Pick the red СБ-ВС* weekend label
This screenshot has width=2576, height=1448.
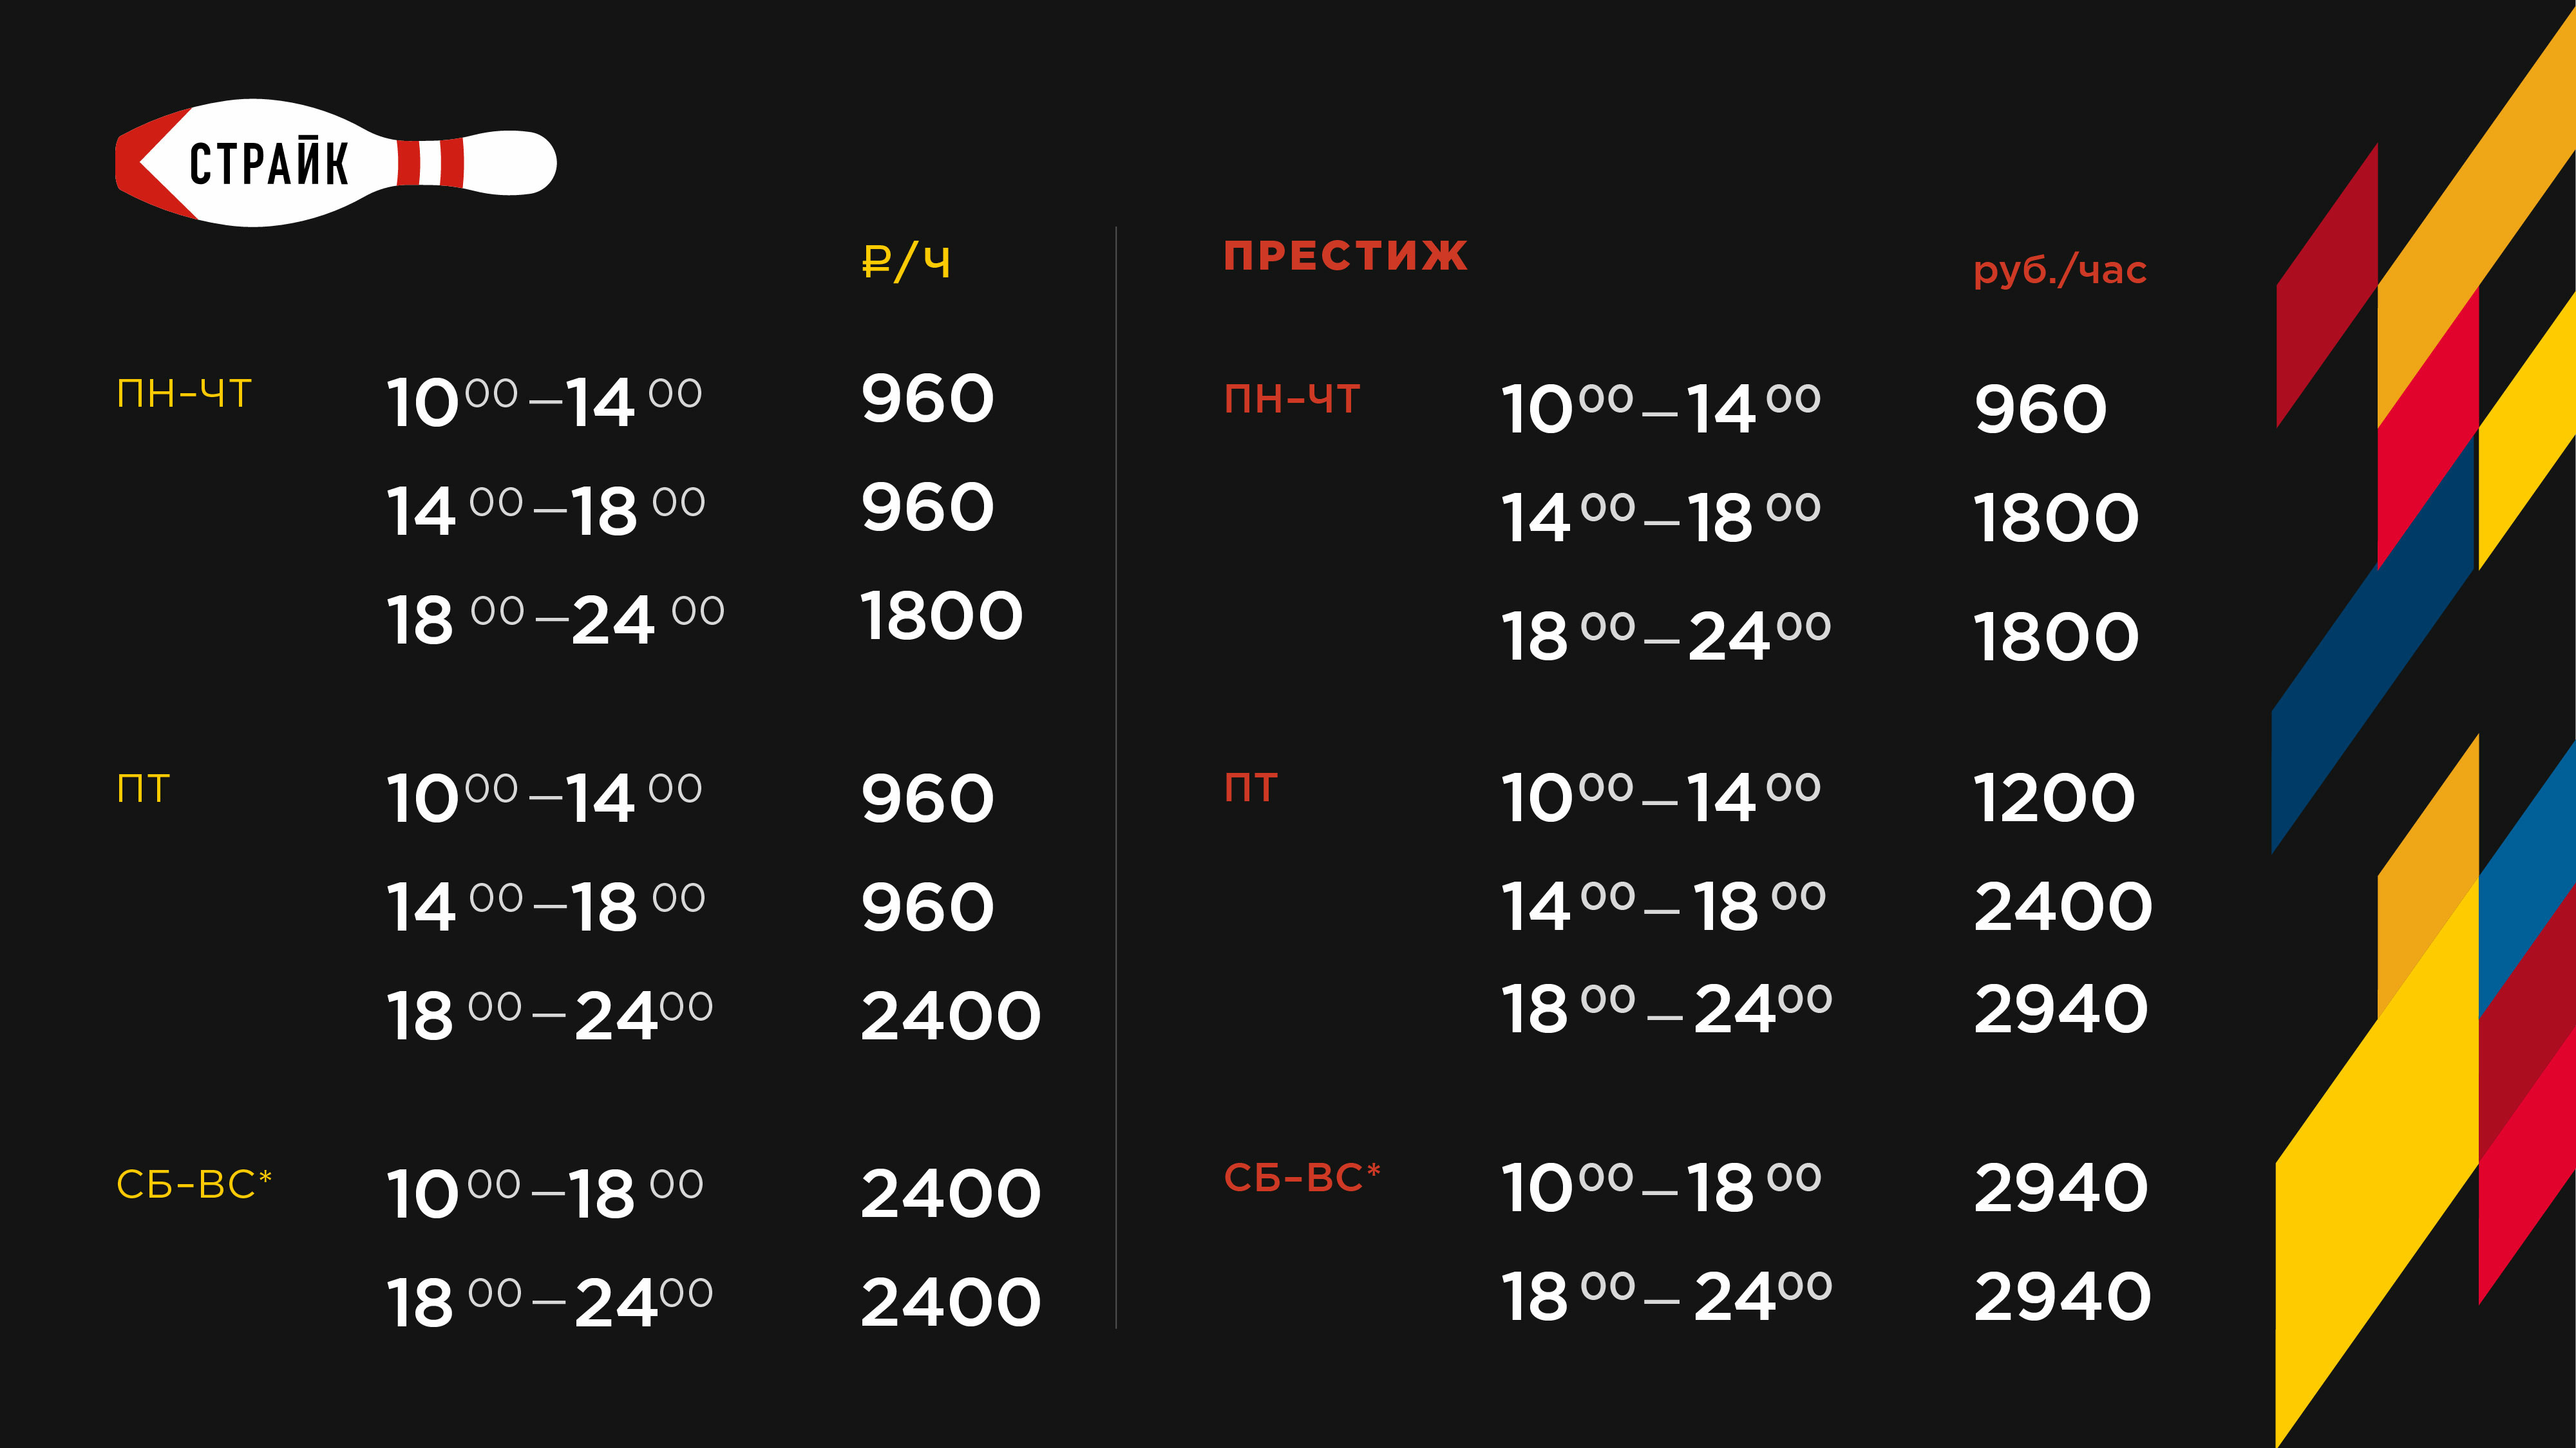1301,1178
